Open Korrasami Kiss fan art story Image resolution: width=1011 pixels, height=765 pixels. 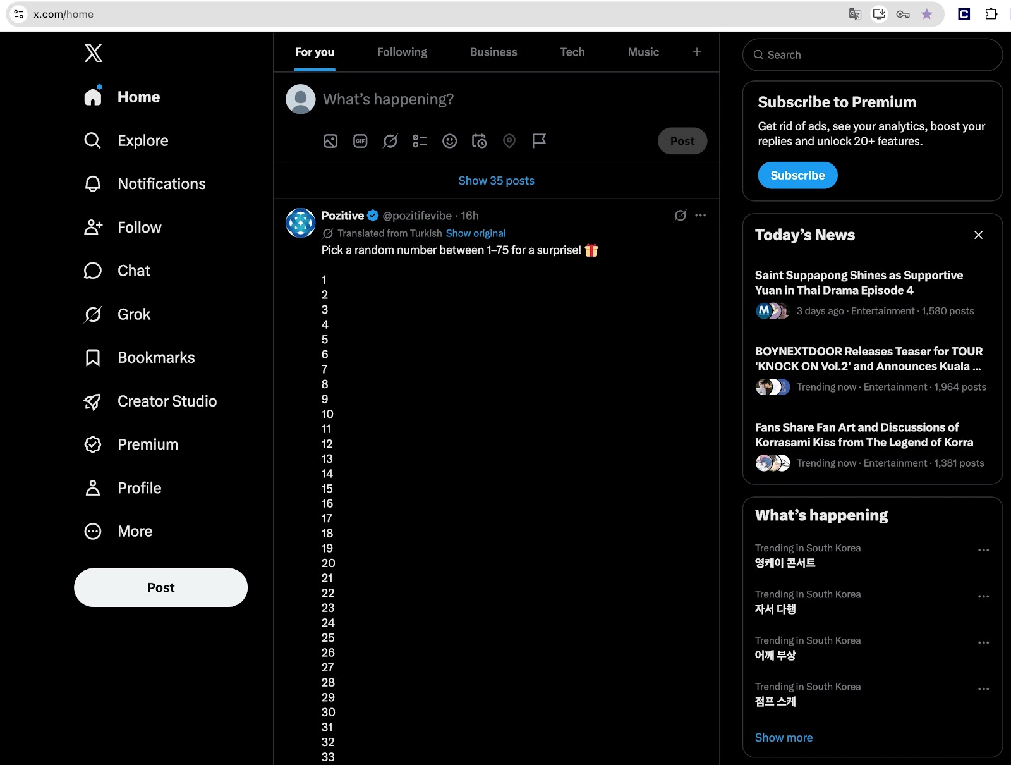[873, 445]
